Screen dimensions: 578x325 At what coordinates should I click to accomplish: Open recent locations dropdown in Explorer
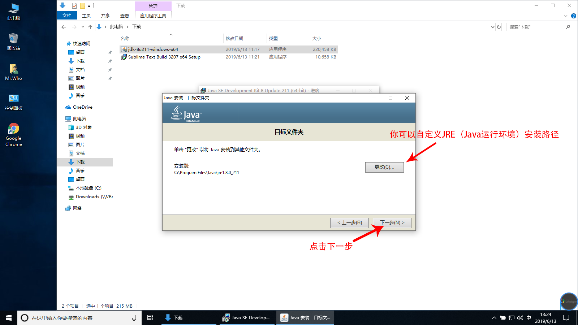click(83, 27)
